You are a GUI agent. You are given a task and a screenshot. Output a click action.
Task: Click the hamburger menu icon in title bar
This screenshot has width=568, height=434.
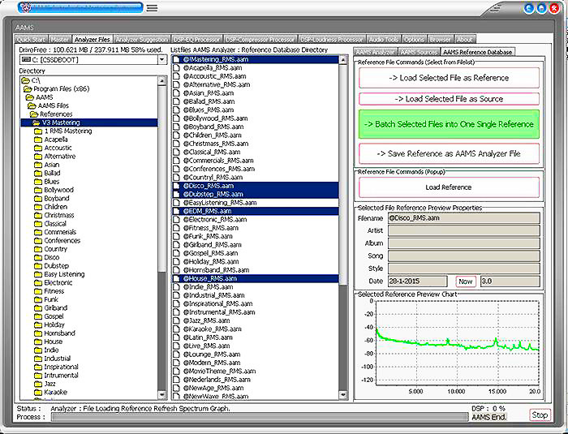[x=153, y=7]
